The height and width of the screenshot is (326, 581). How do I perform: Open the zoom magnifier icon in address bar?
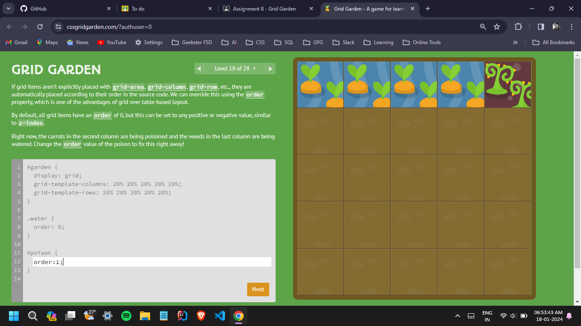click(x=483, y=27)
